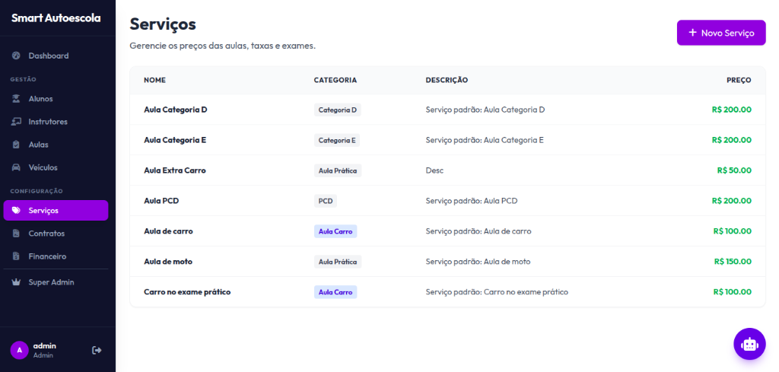Click the Categoria D badge
The height and width of the screenshot is (372, 779).
click(338, 110)
